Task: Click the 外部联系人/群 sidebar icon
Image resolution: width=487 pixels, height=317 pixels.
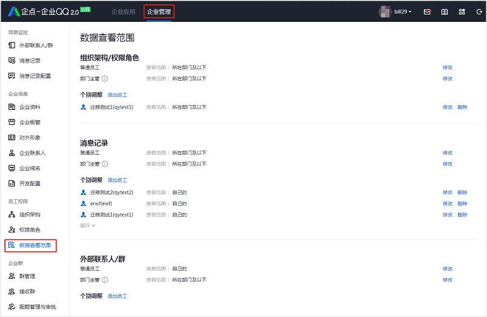Action: coord(12,46)
